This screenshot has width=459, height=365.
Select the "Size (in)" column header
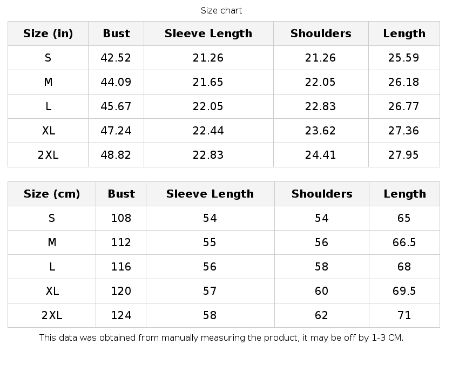tap(48, 33)
